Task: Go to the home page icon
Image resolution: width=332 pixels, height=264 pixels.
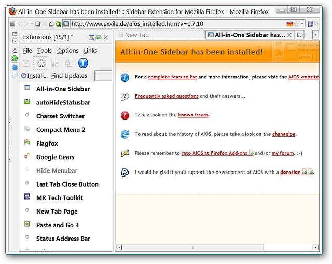Action: pyautogui.click(x=51, y=24)
